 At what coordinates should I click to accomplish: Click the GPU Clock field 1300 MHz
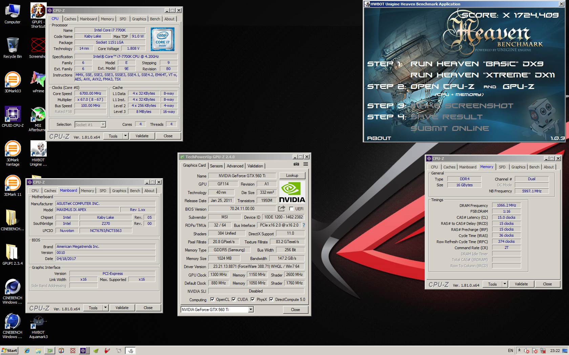pyautogui.click(x=219, y=275)
